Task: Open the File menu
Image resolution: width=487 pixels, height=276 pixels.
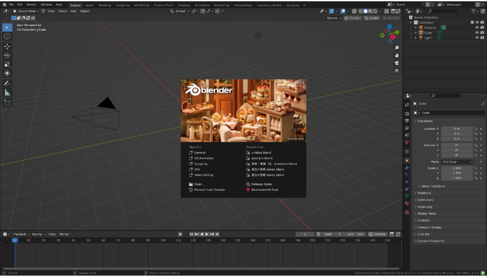Action: 11,5
